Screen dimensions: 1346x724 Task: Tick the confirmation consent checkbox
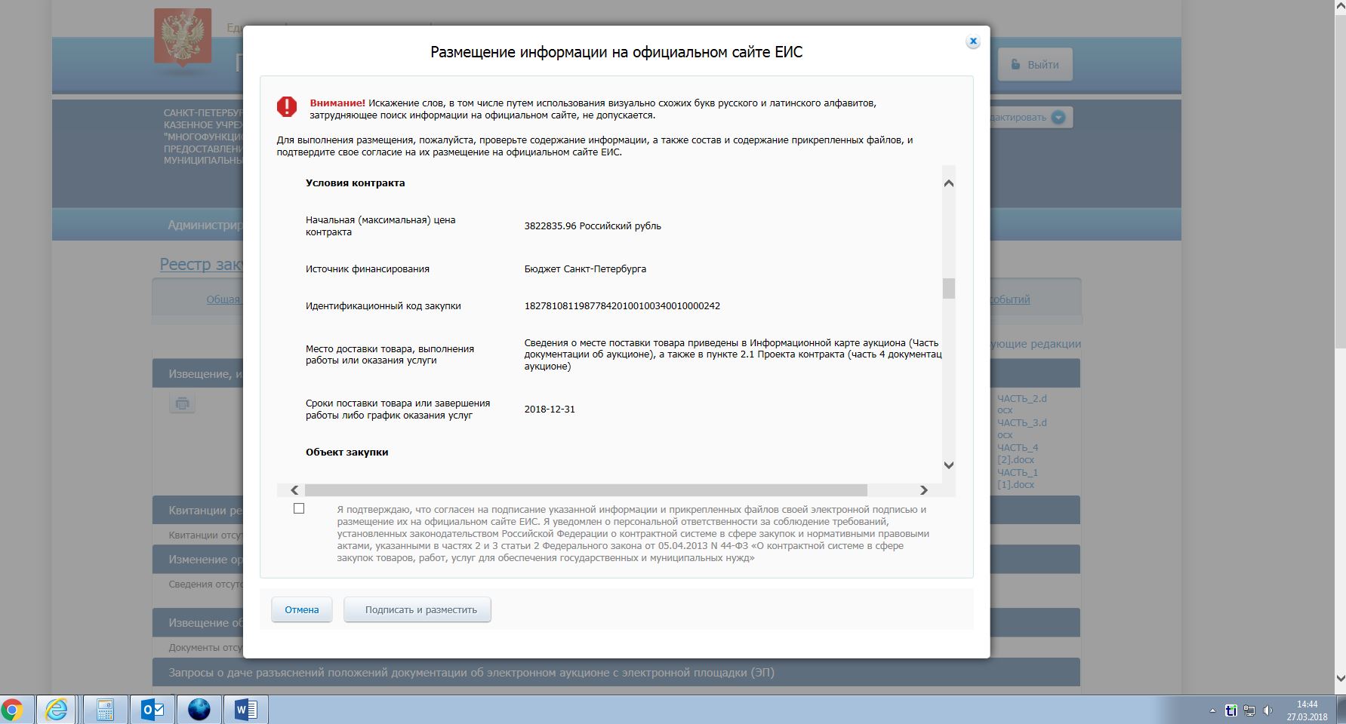pos(299,508)
